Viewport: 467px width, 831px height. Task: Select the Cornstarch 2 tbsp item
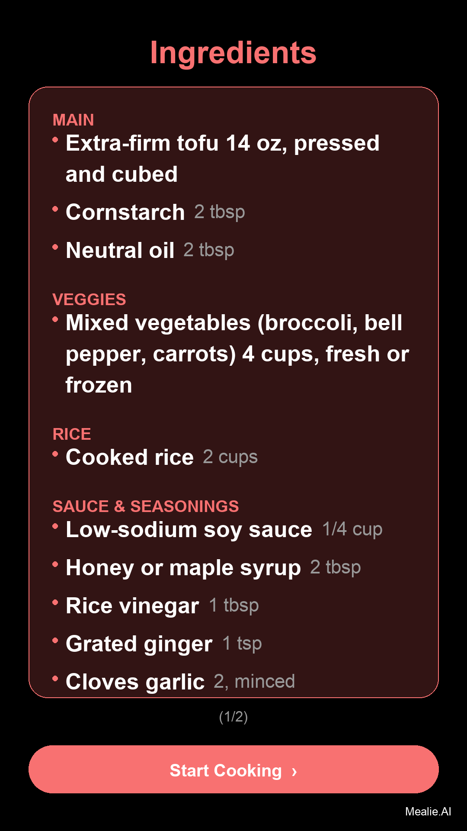[155, 212]
